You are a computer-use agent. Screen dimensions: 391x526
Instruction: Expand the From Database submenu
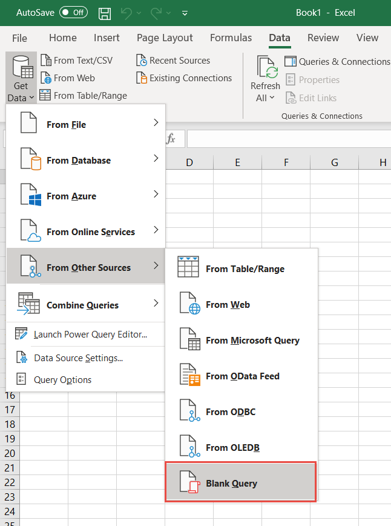coord(85,160)
